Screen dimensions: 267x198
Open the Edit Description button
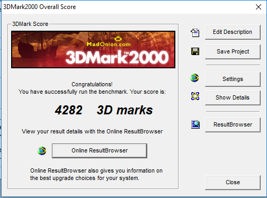click(x=233, y=32)
